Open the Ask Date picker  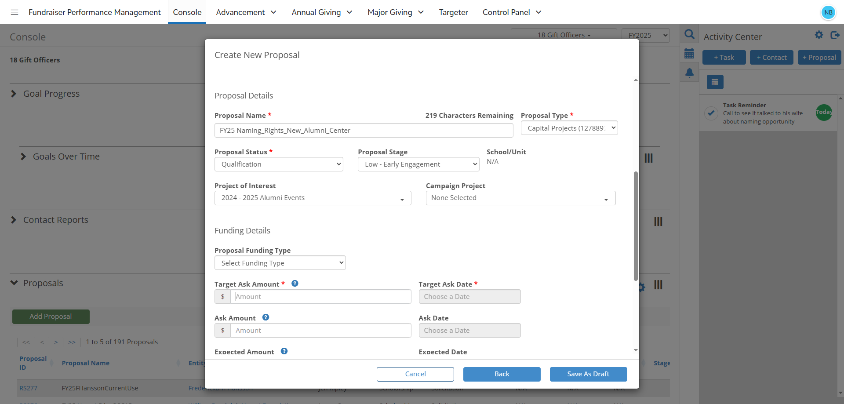469,331
